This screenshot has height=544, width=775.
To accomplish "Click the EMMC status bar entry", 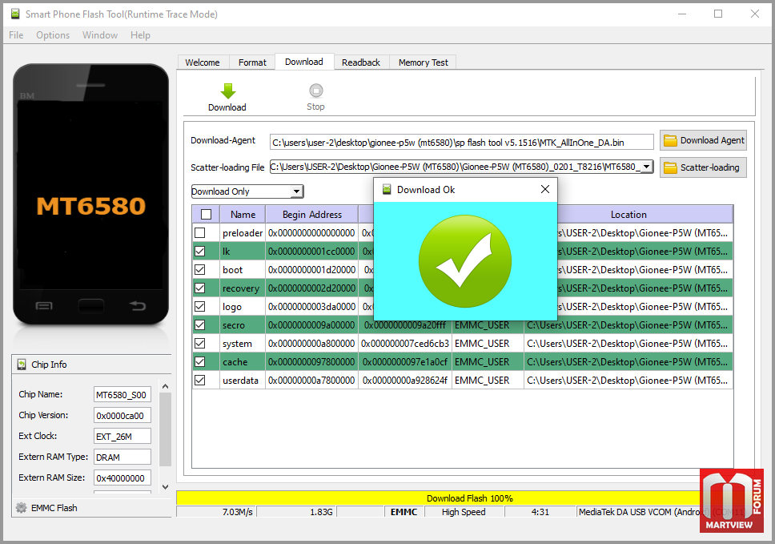I will 404,512.
